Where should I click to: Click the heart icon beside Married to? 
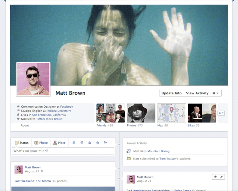18,119
